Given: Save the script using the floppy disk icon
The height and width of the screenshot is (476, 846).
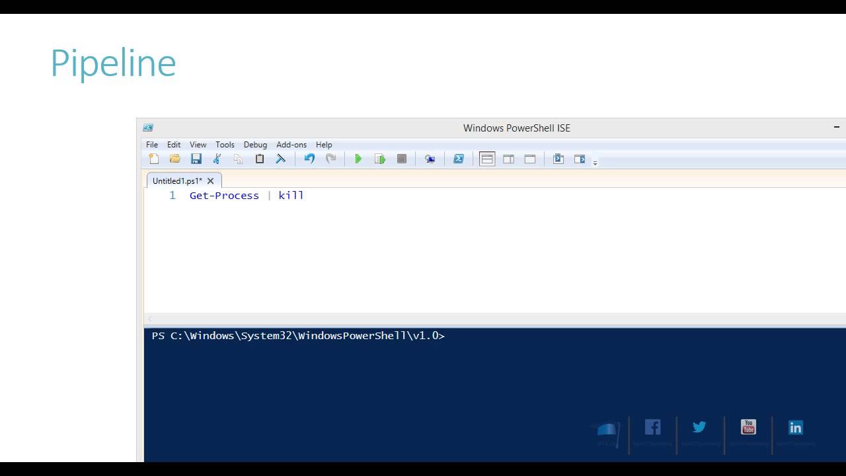Looking at the screenshot, I should tap(196, 159).
